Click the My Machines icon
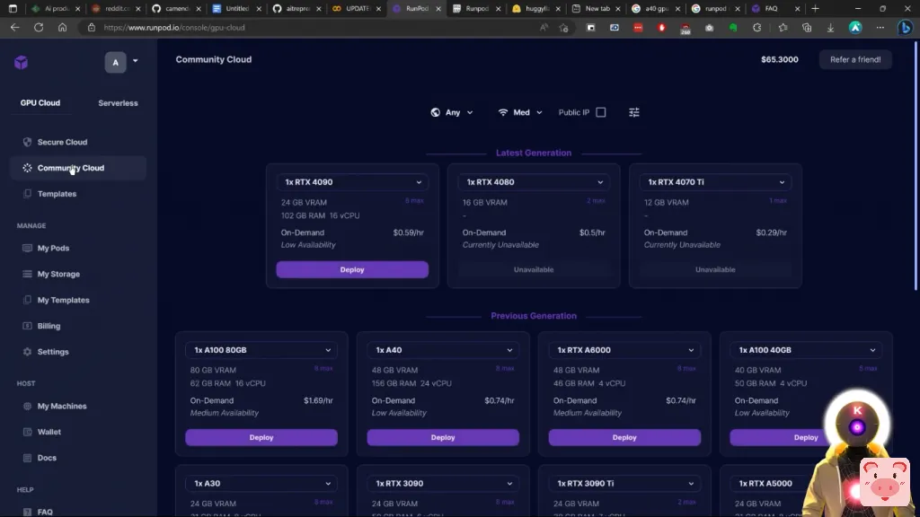 coord(27,406)
